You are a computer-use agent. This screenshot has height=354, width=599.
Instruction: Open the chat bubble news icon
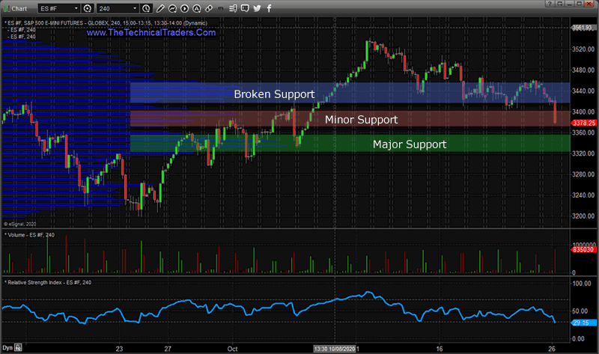245,8
